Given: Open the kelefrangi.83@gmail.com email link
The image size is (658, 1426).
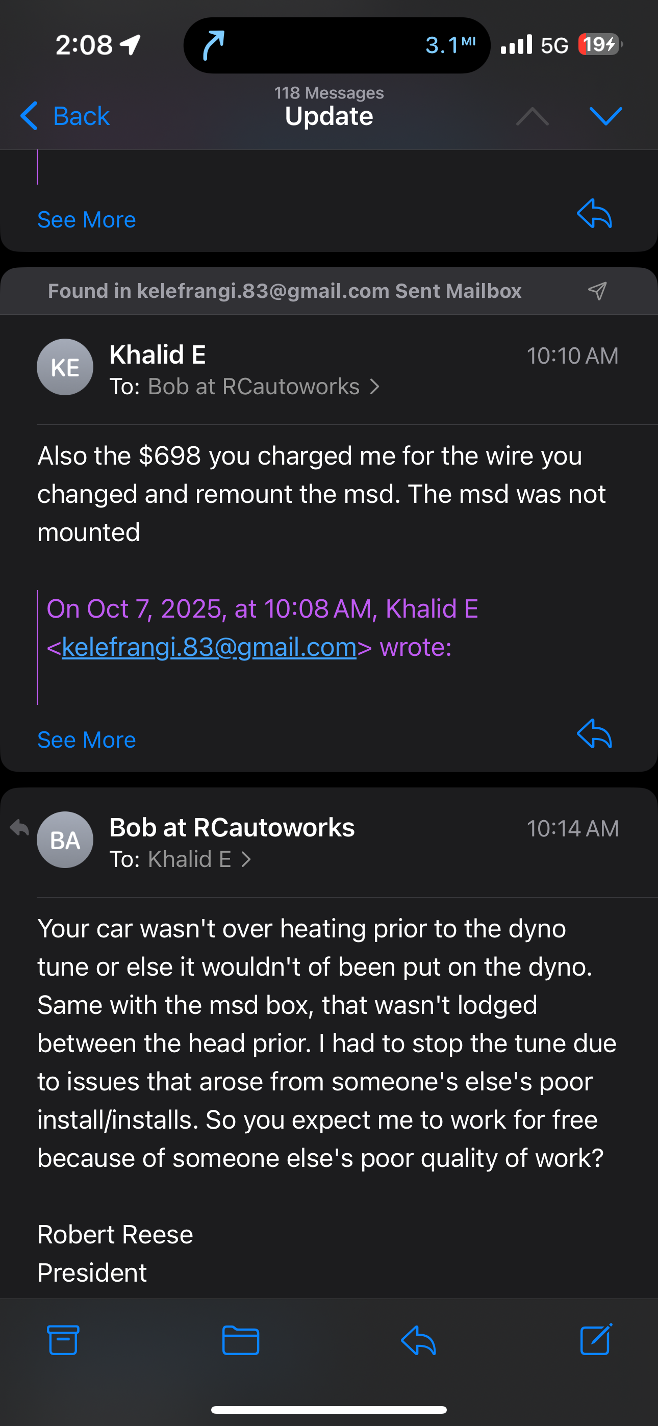Looking at the screenshot, I should coord(209,647).
